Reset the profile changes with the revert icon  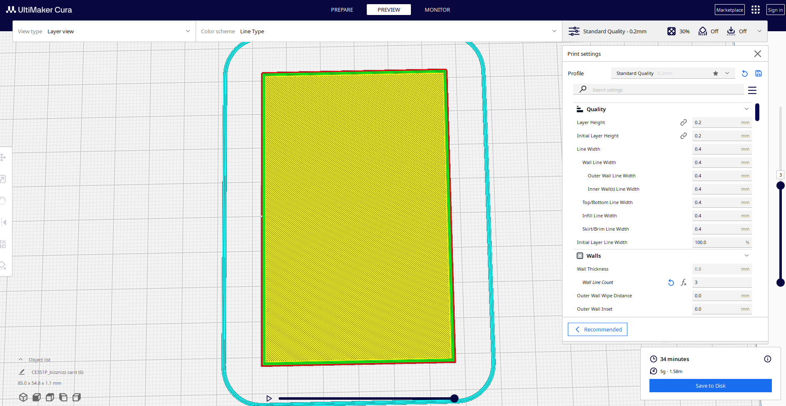(x=745, y=74)
